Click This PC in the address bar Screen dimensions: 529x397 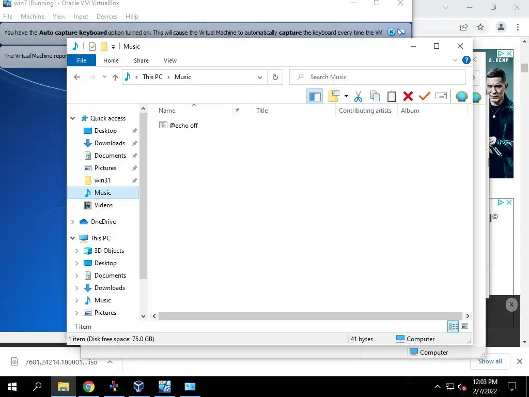point(152,77)
